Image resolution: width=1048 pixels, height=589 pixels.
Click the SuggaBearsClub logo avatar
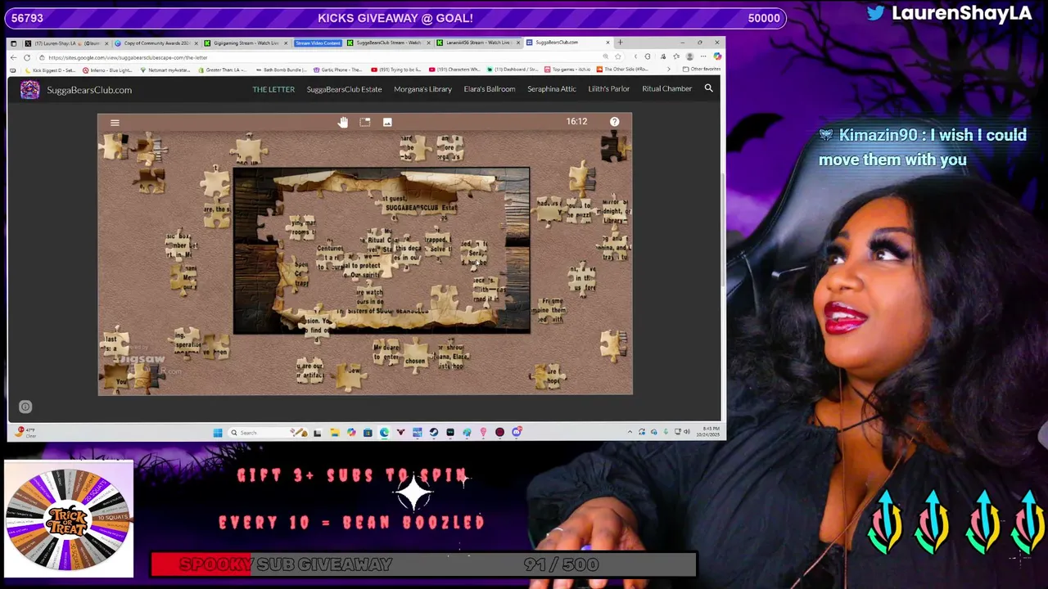(30, 90)
